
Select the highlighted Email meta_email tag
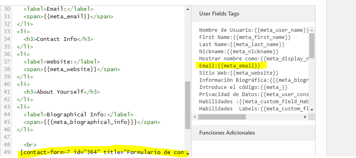[x=230, y=66]
